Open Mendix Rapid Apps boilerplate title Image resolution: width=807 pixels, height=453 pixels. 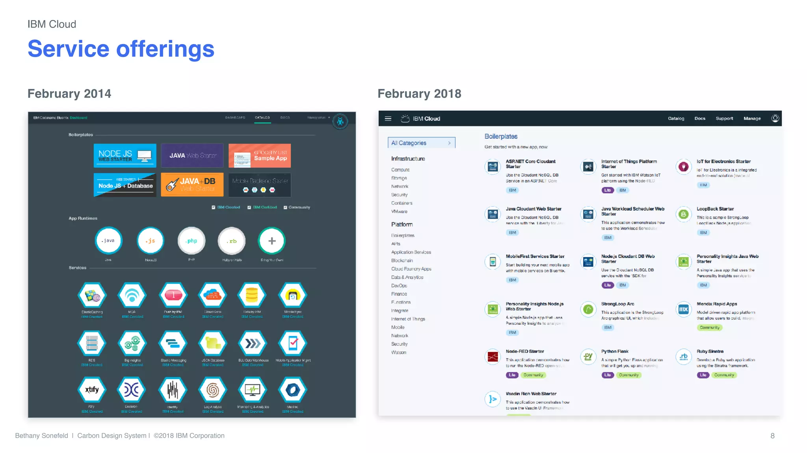pyautogui.click(x=717, y=304)
